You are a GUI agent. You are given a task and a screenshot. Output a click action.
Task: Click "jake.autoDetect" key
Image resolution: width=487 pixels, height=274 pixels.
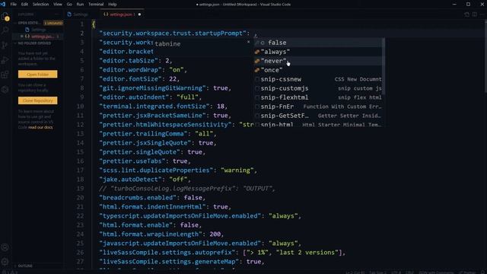(x=130, y=180)
